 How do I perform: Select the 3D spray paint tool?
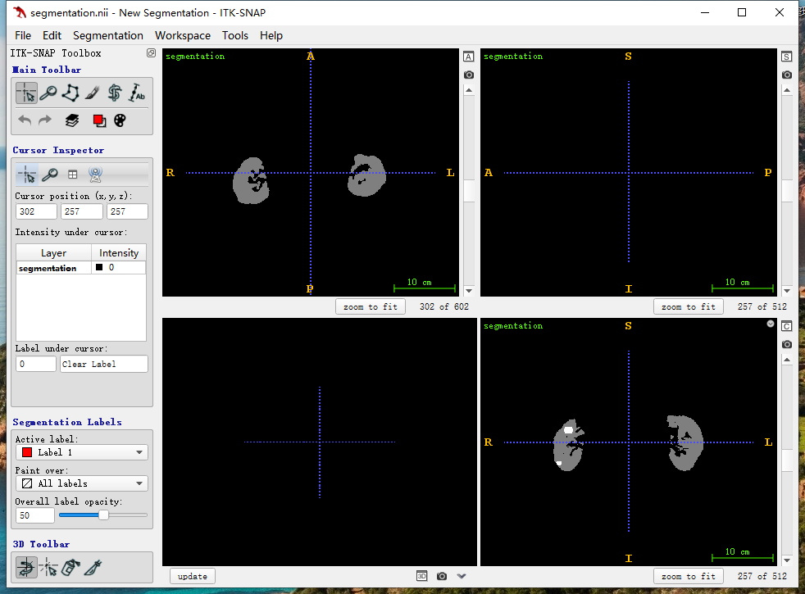tap(70, 567)
